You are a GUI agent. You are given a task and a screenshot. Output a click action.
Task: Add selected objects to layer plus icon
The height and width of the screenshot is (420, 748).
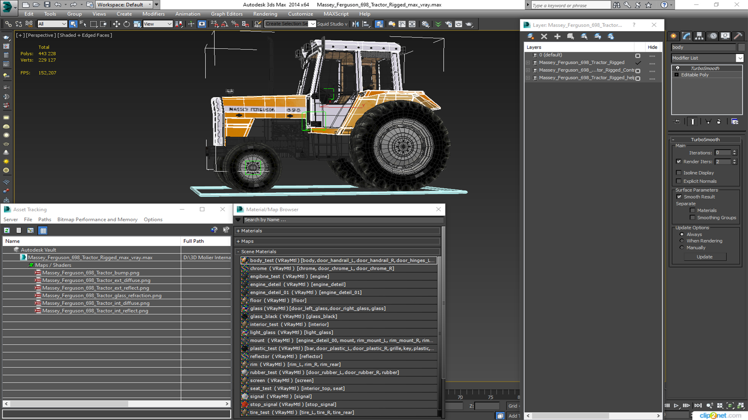[557, 36]
